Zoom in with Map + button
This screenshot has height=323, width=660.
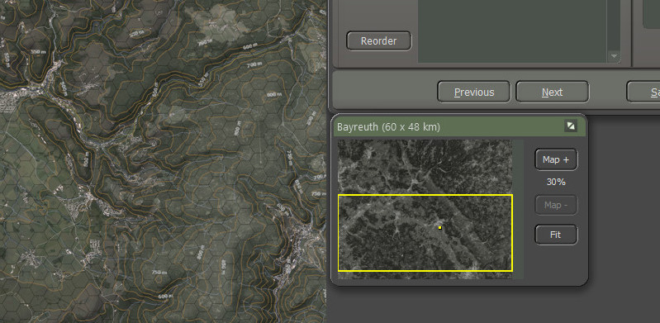point(556,159)
